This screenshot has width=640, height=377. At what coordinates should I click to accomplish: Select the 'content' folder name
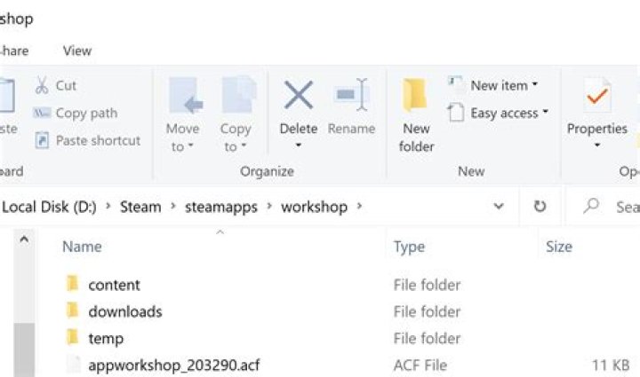point(114,285)
